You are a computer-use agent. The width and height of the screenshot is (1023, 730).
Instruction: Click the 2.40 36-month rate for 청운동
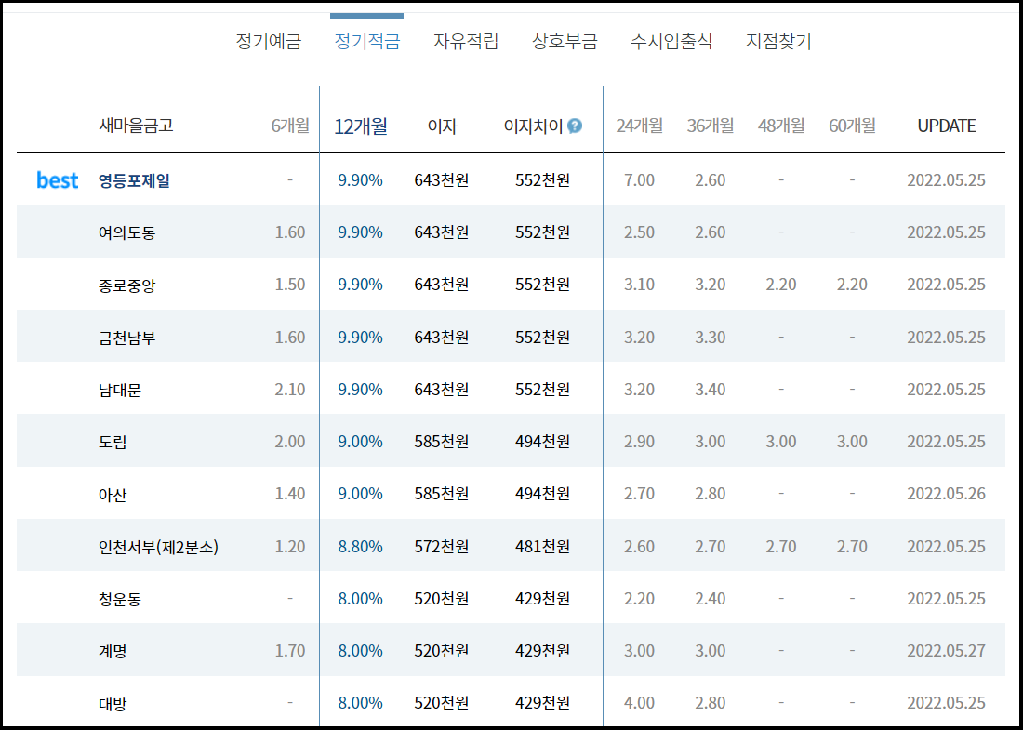click(x=710, y=599)
